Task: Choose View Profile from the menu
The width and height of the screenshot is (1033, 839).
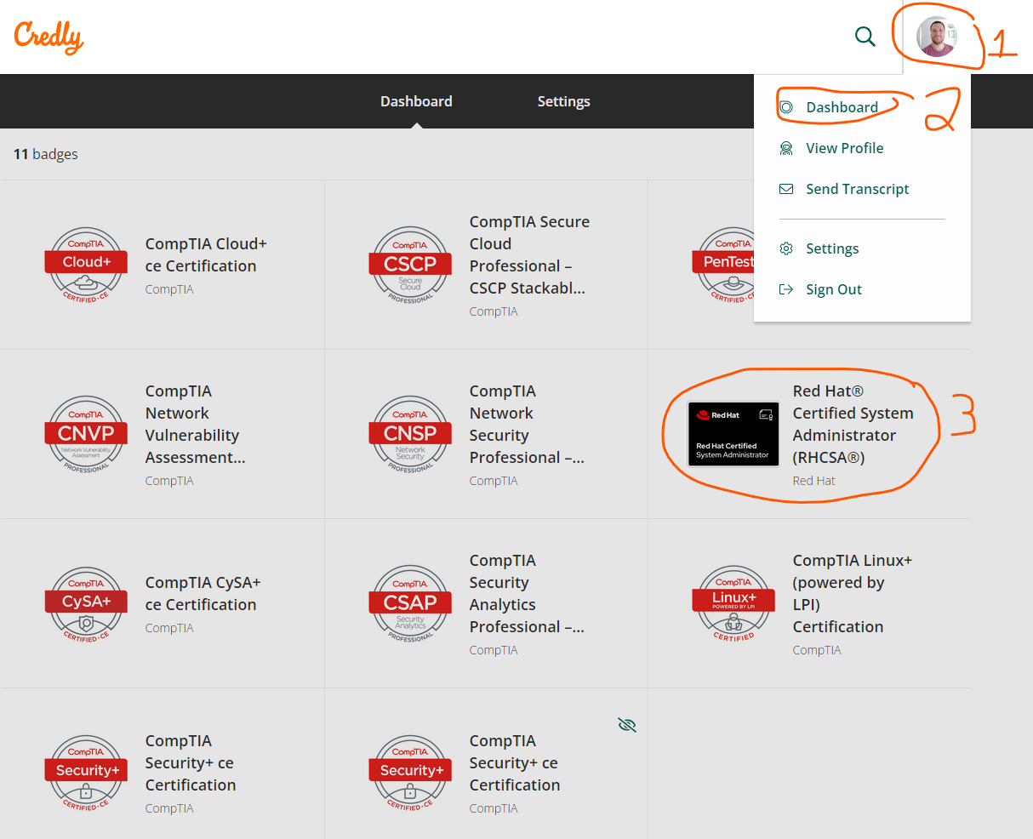Action: [844, 148]
